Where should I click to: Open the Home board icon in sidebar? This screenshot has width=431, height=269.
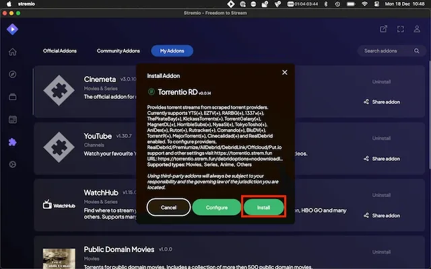(x=13, y=52)
